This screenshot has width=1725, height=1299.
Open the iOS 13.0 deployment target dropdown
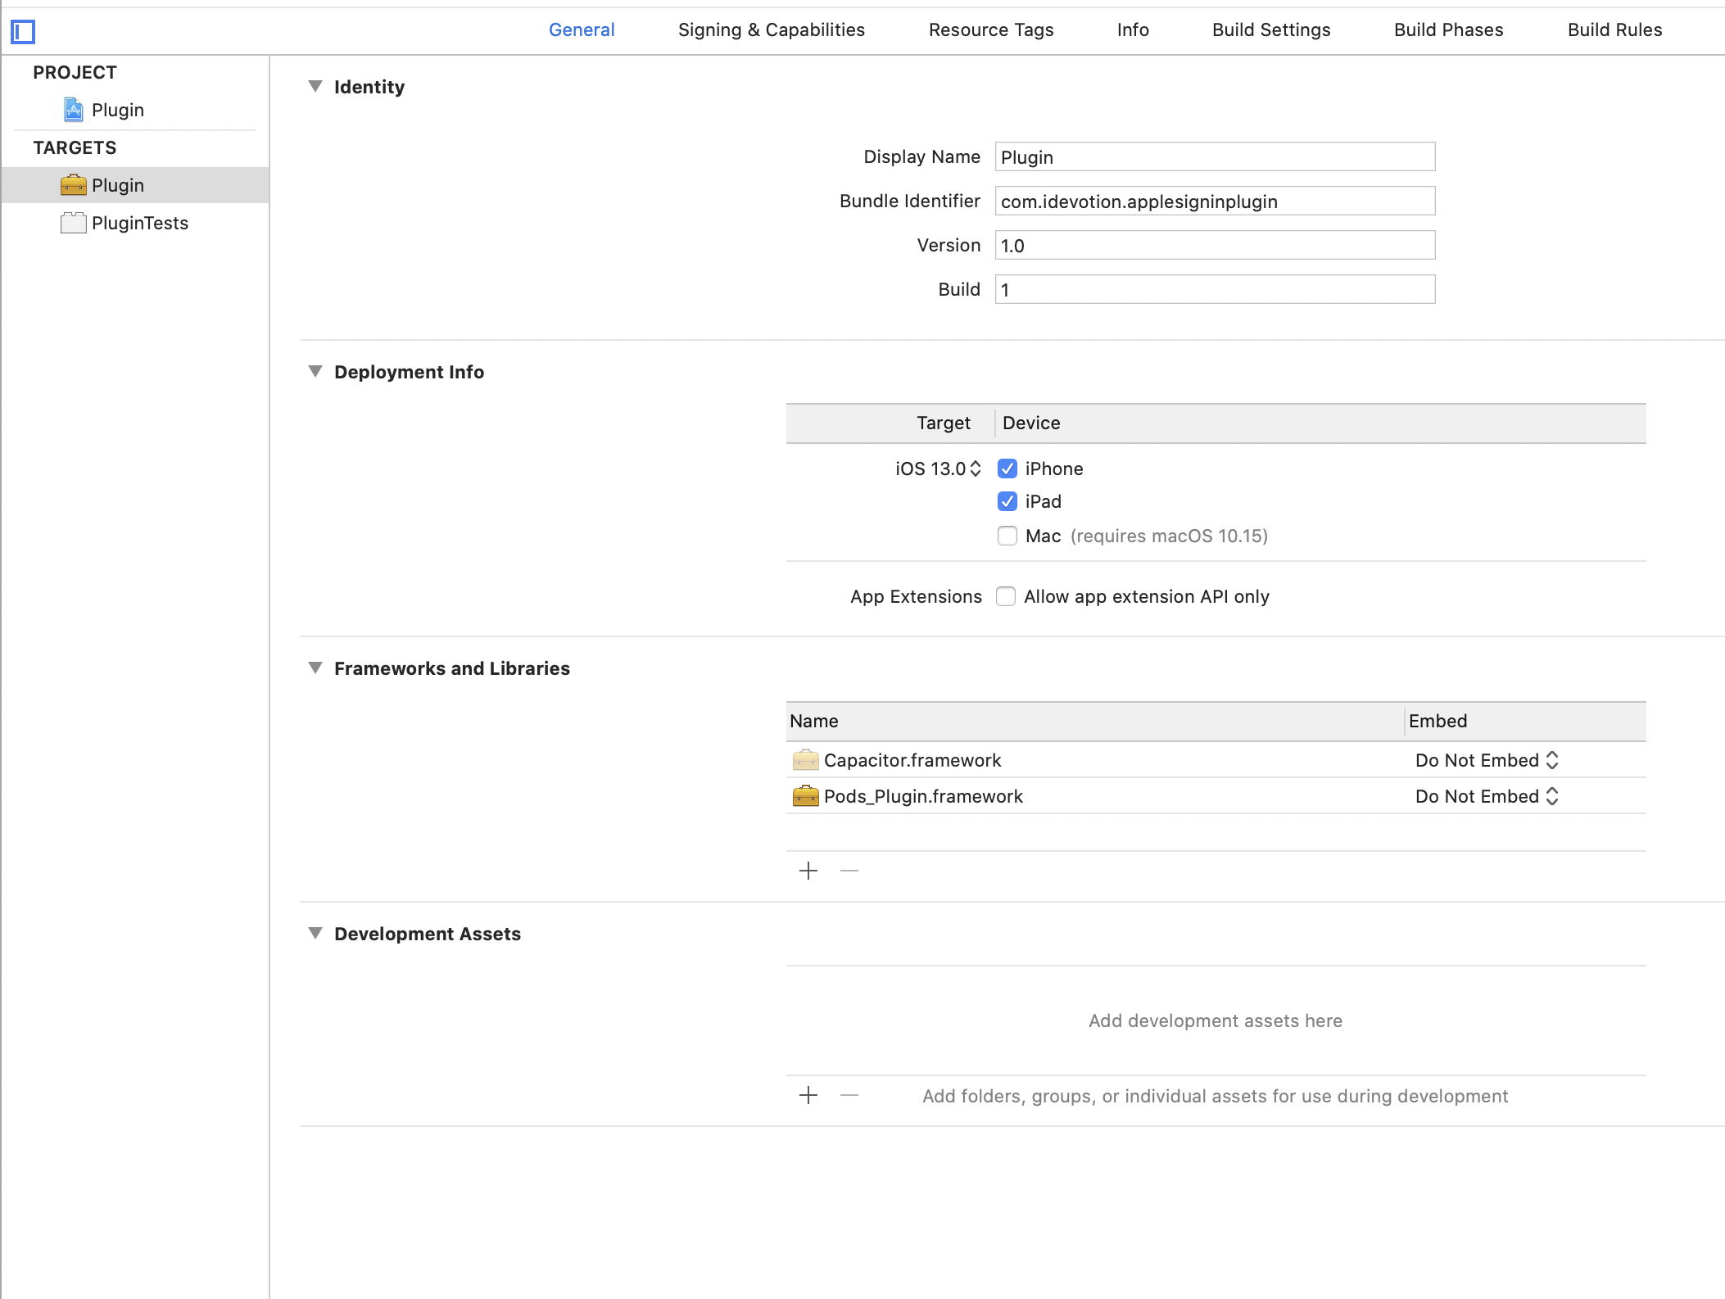tap(939, 468)
